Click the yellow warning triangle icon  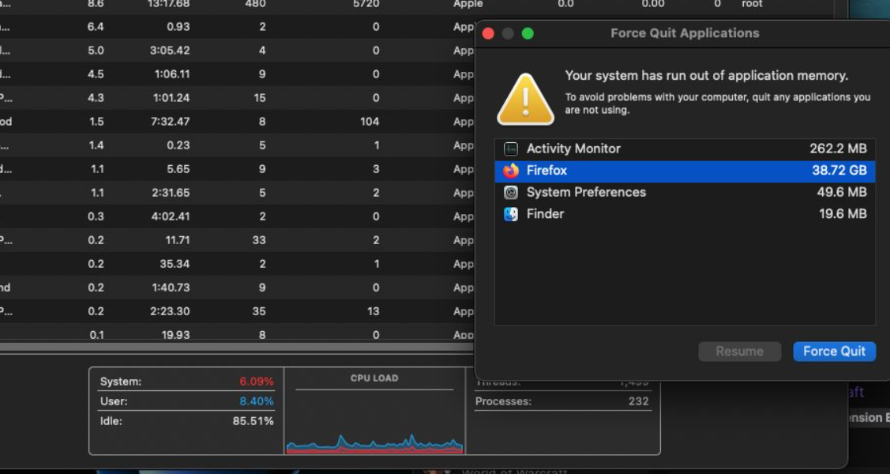point(526,100)
